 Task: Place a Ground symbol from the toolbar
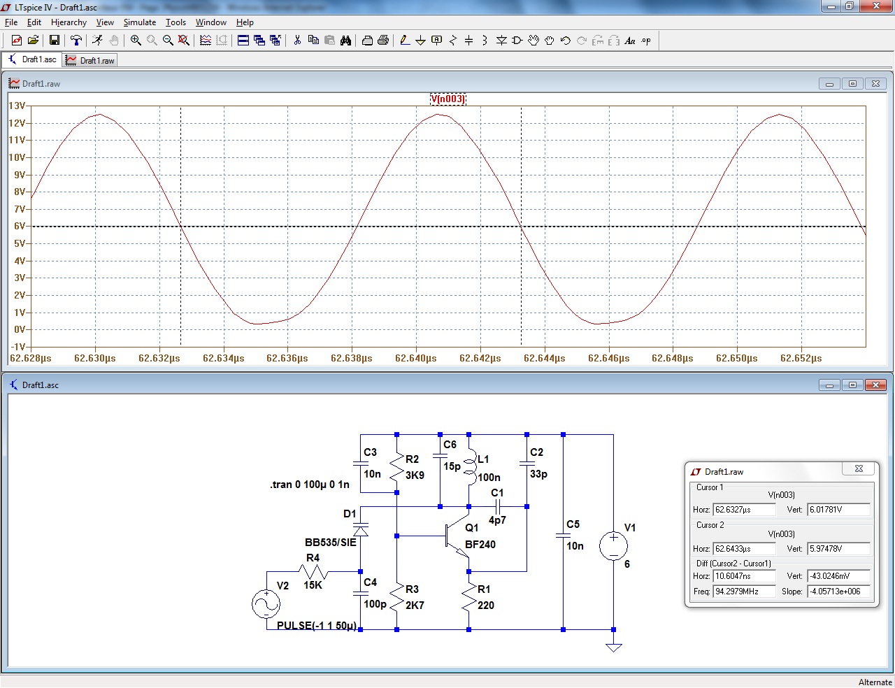pyautogui.click(x=420, y=41)
